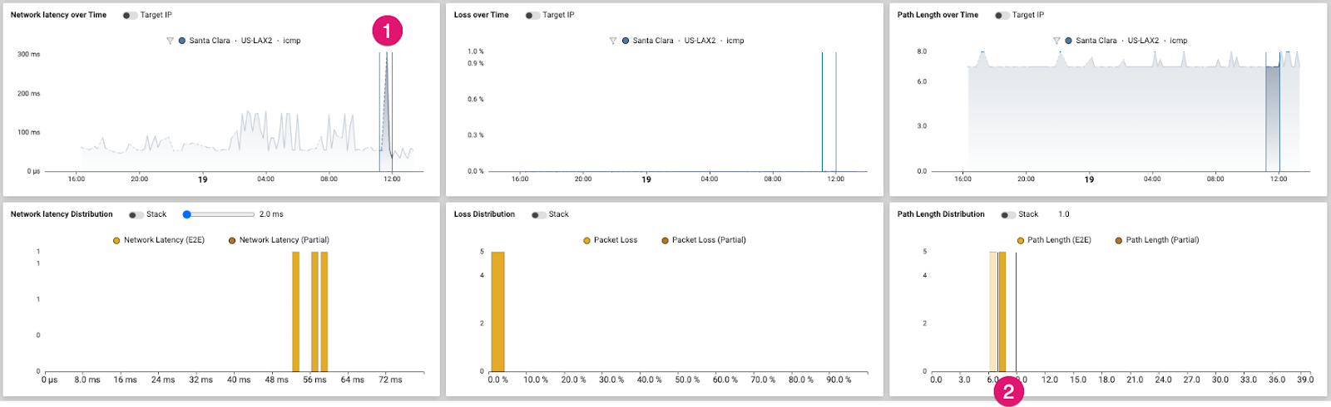Viewport: 1331px width, 407px height.
Task: Click the tall 0.0 % bar in Loss Distribution
Action: (x=497, y=311)
